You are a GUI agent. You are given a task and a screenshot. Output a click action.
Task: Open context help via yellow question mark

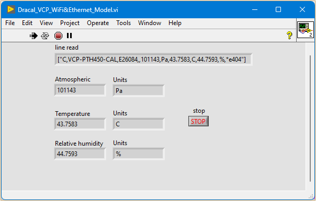click(289, 36)
